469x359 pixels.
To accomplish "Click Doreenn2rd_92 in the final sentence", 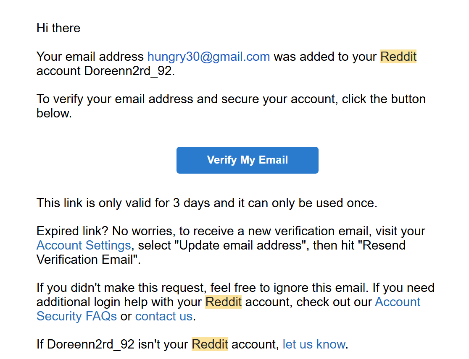I will point(91,344).
